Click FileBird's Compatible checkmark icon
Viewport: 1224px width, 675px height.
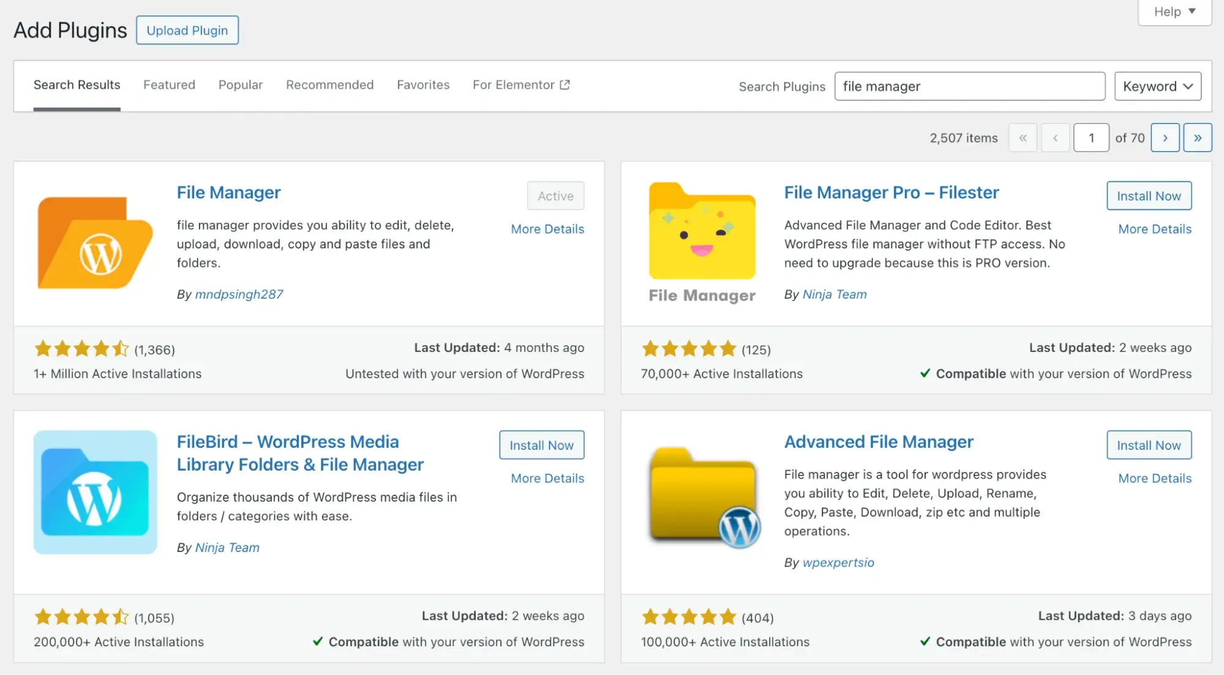click(x=318, y=641)
